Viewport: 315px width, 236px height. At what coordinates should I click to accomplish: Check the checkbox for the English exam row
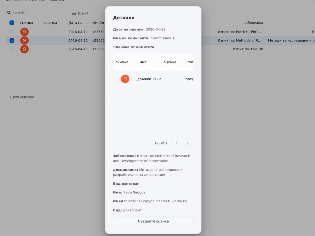point(12,49)
